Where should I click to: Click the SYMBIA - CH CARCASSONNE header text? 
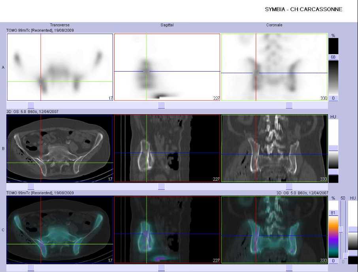coord(303,9)
